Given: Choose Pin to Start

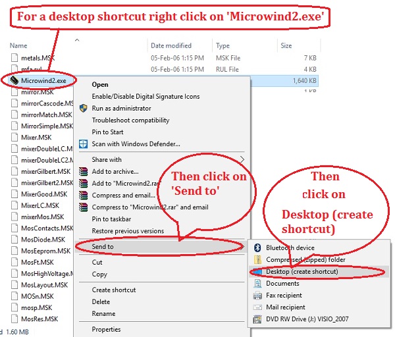Looking at the screenshot, I should point(107,132).
